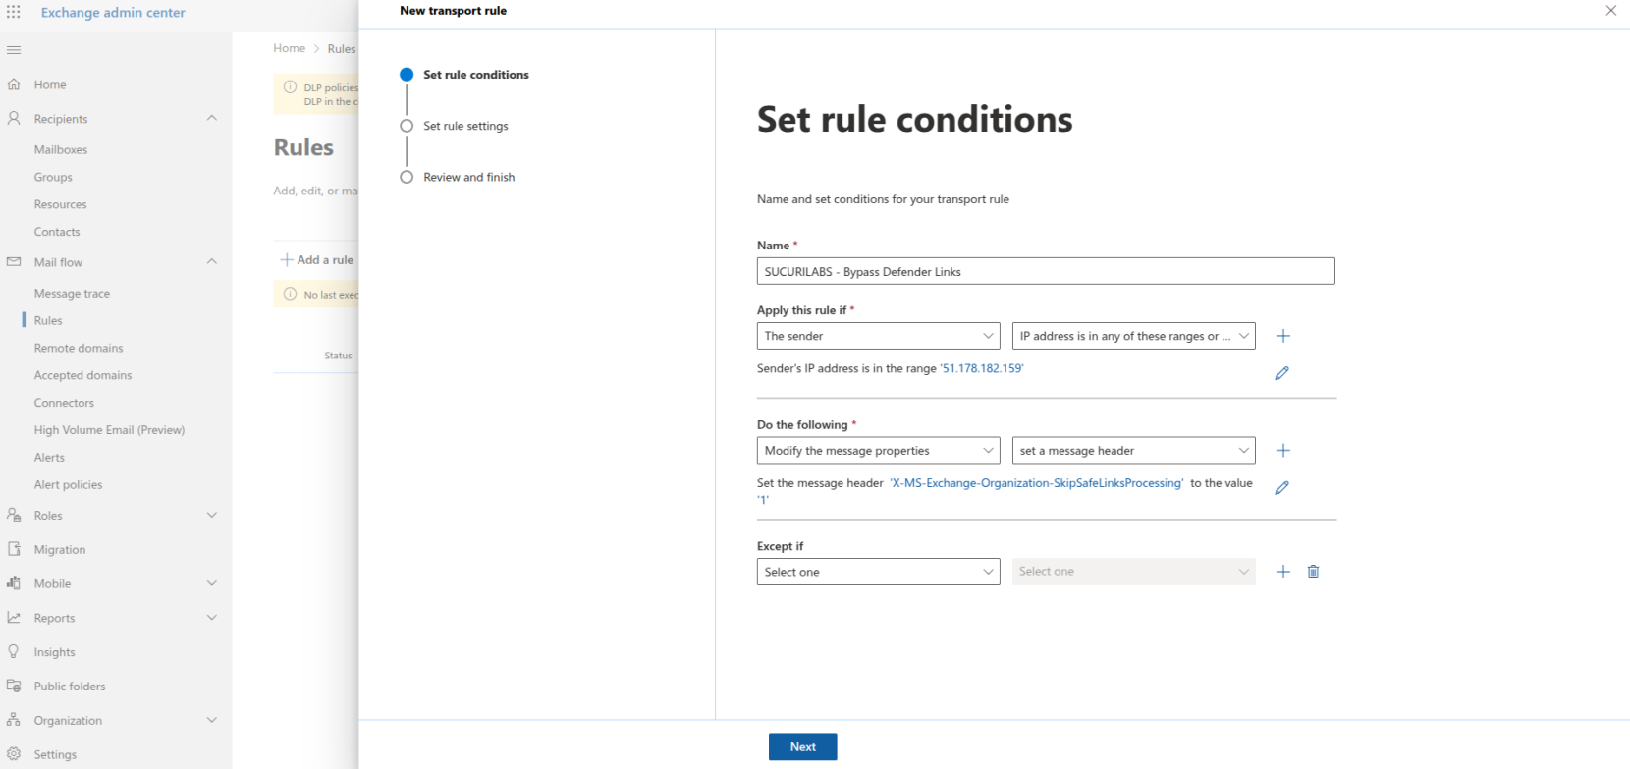The image size is (1630, 769).
Task: Click the Next button
Action: point(802,746)
